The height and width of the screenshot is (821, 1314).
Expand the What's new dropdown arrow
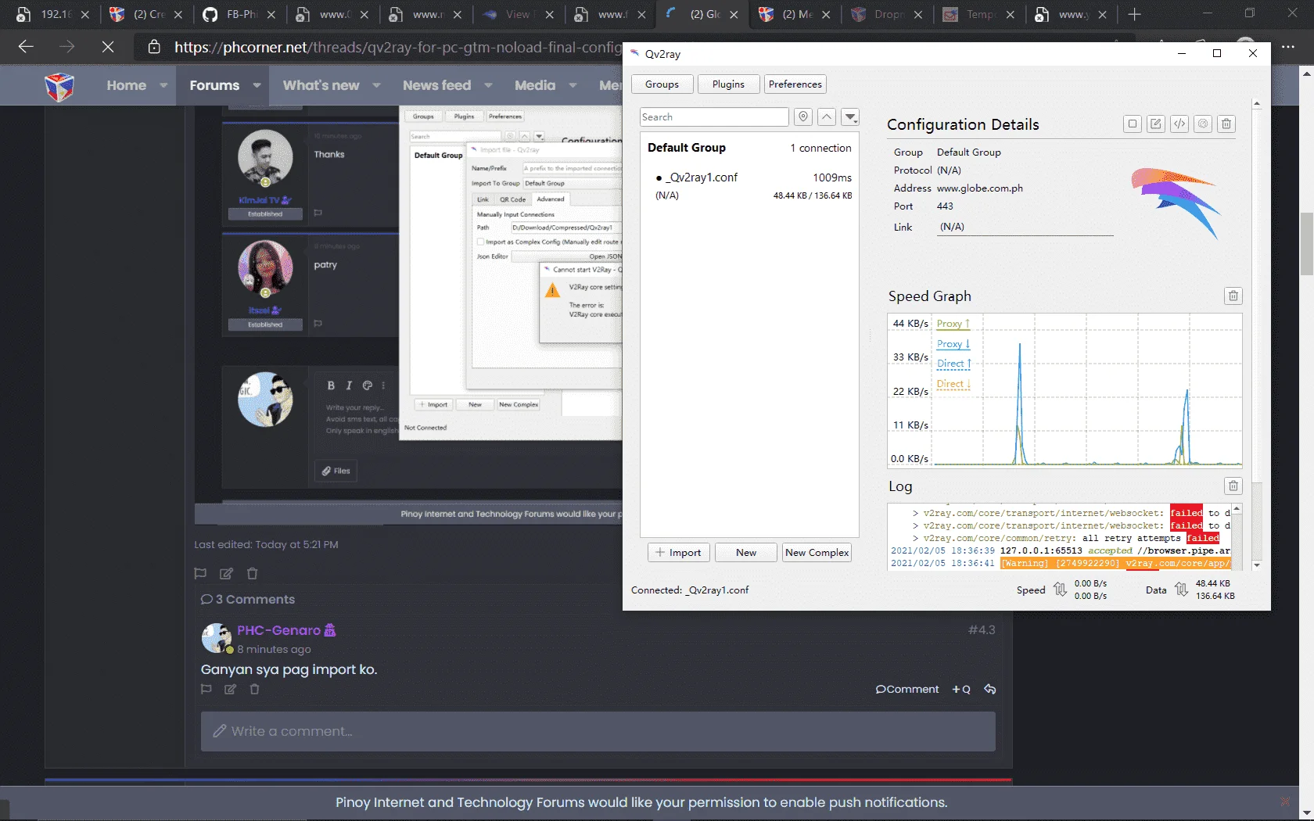point(376,85)
